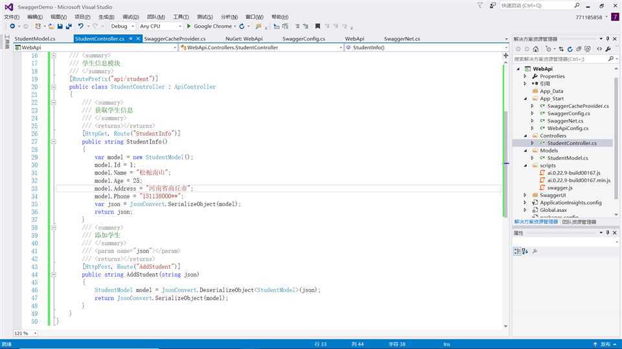Open Properties via wrench icon in Solution Explorer toolbar
Viewport: 622px width, 349px height.
608,49
